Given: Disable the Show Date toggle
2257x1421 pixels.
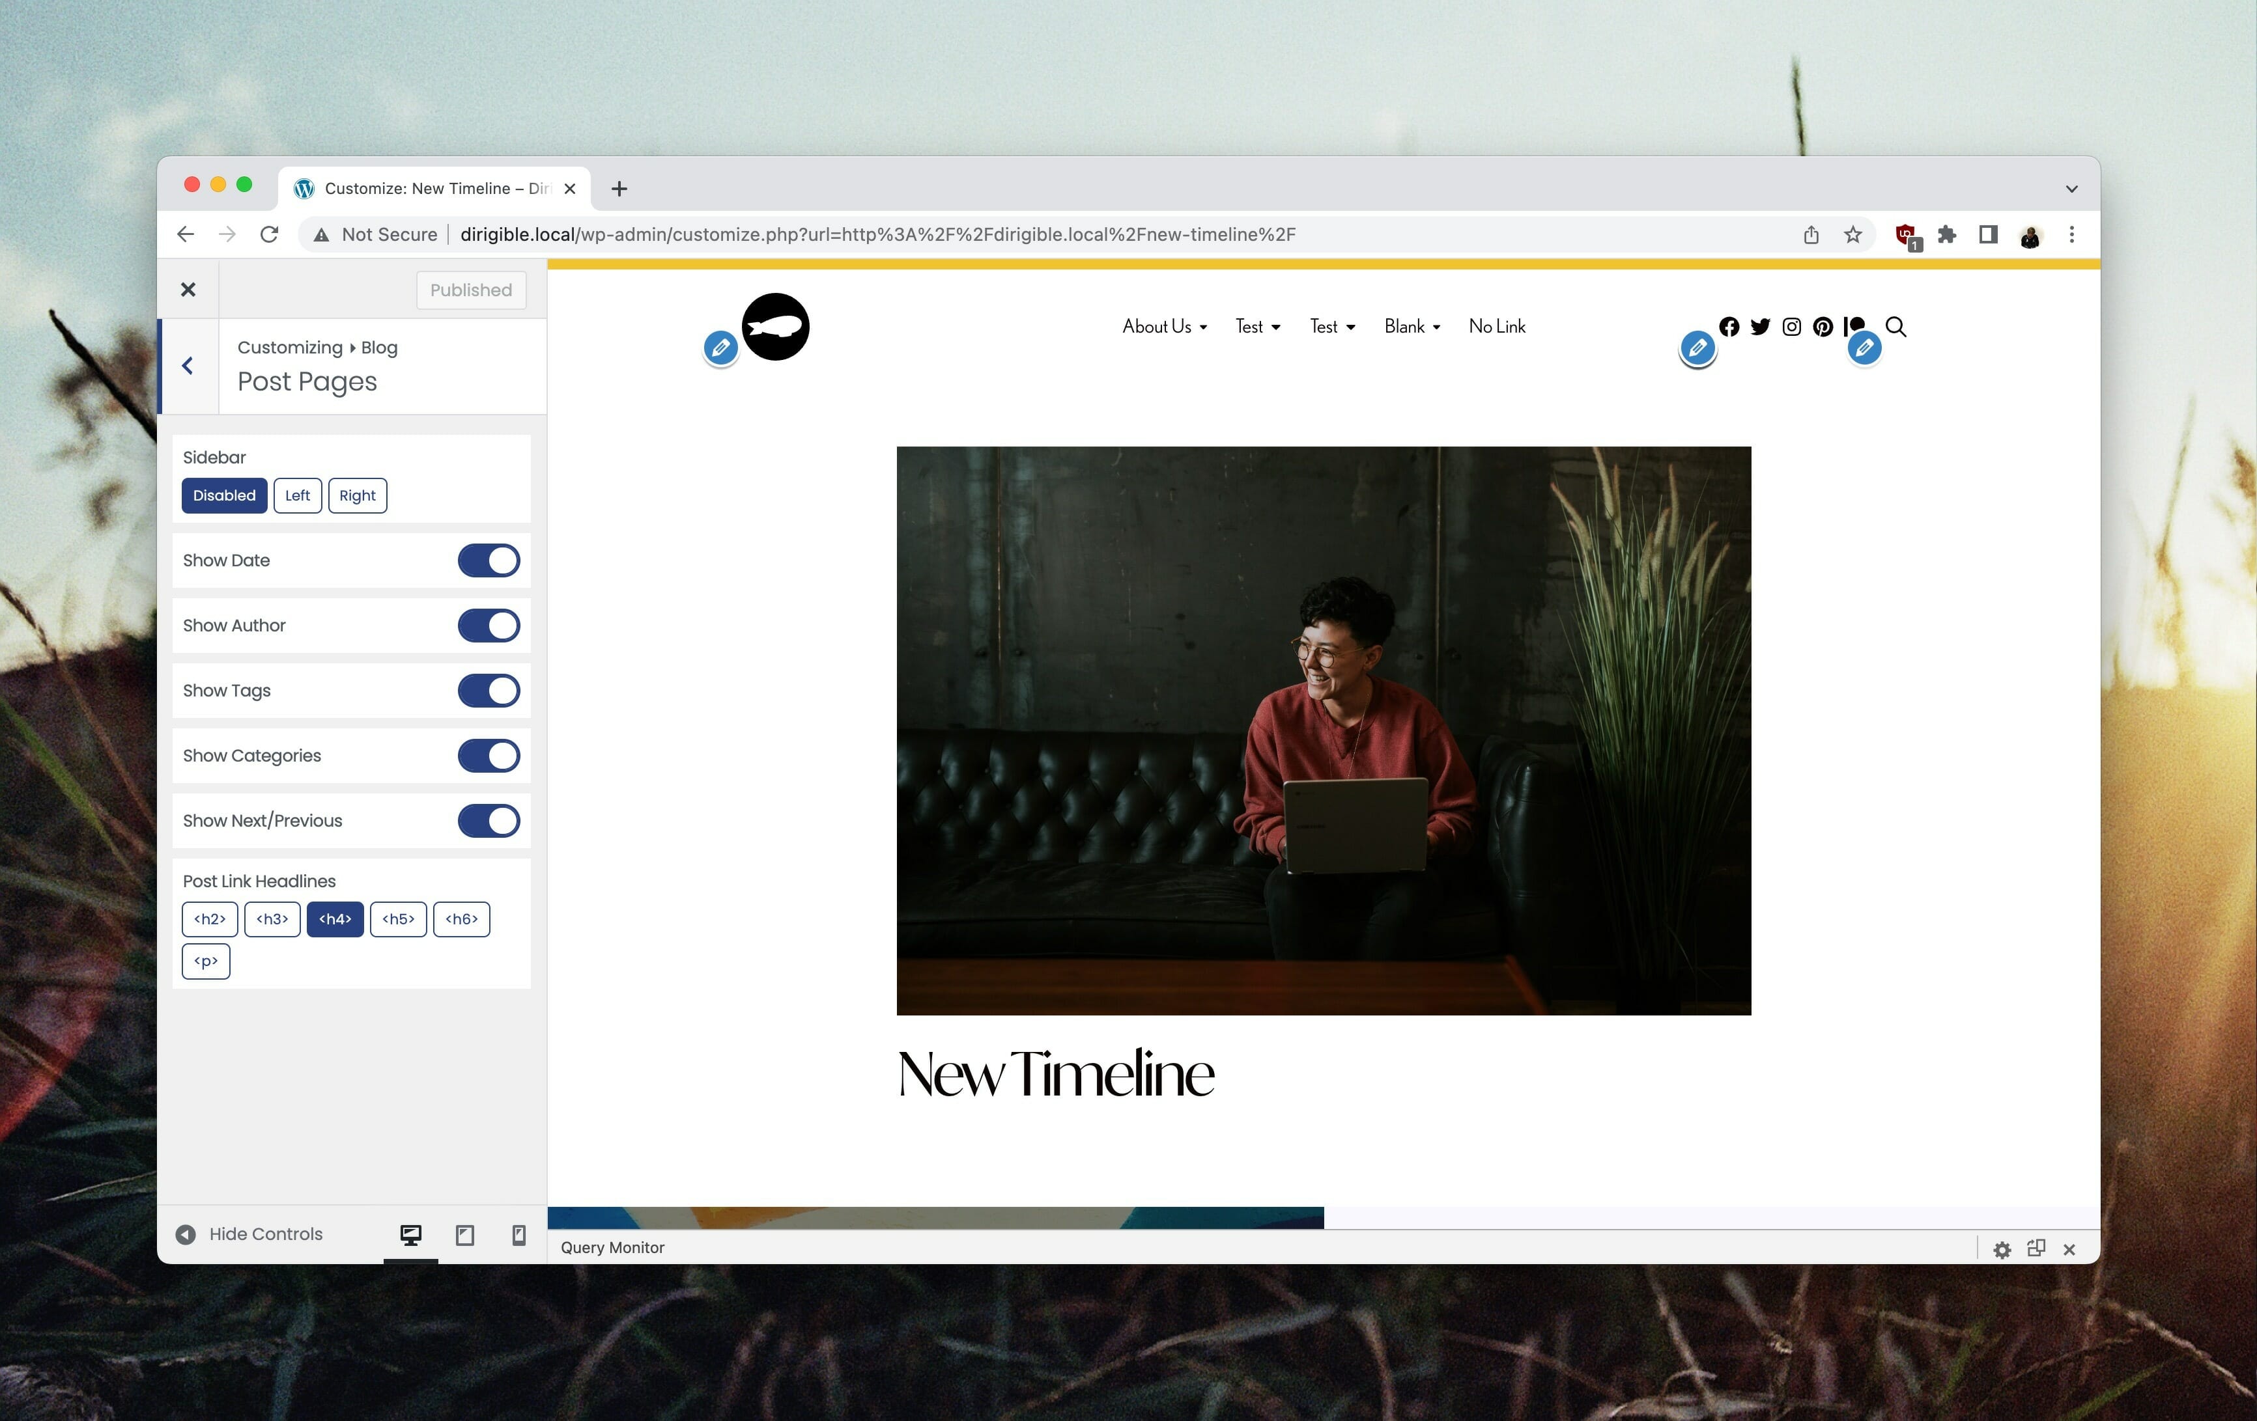Looking at the screenshot, I should click(x=489, y=561).
